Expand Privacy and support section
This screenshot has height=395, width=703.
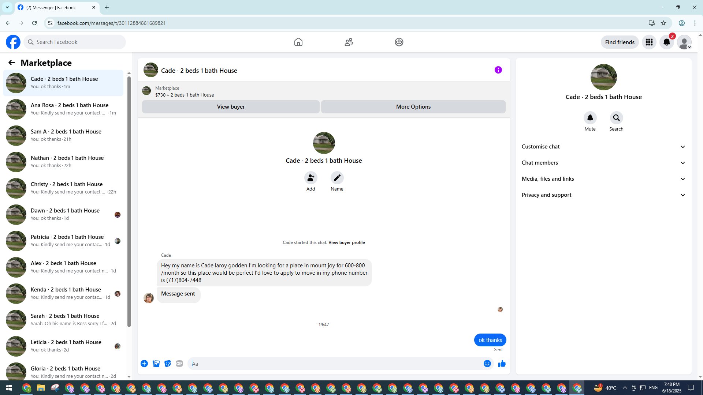coord(604,195)
